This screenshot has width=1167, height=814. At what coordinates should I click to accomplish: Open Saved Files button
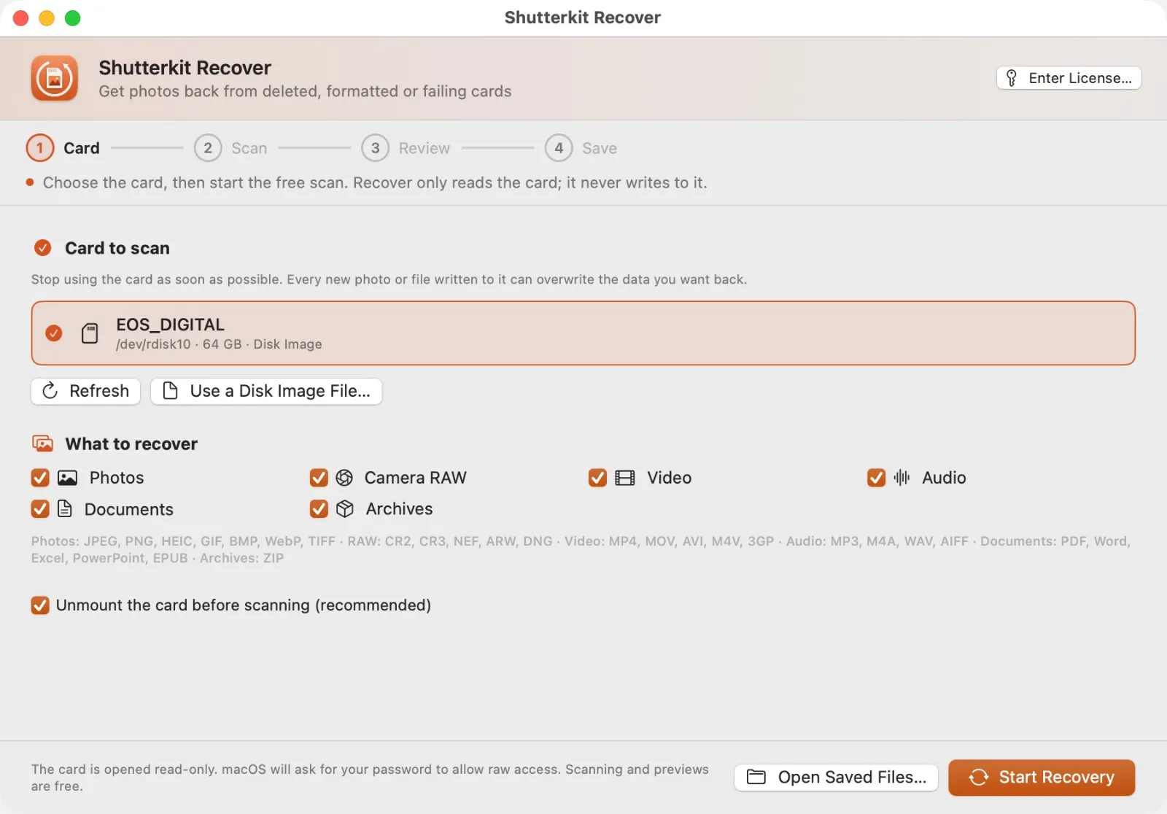coord(836,778)
